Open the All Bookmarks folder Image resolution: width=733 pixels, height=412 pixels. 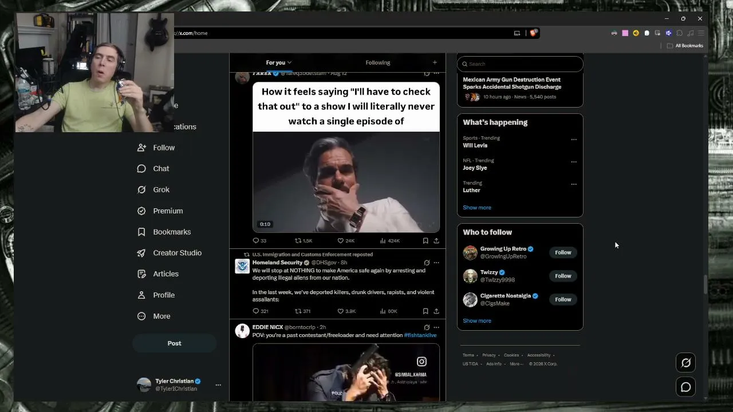tap(685, 46)
